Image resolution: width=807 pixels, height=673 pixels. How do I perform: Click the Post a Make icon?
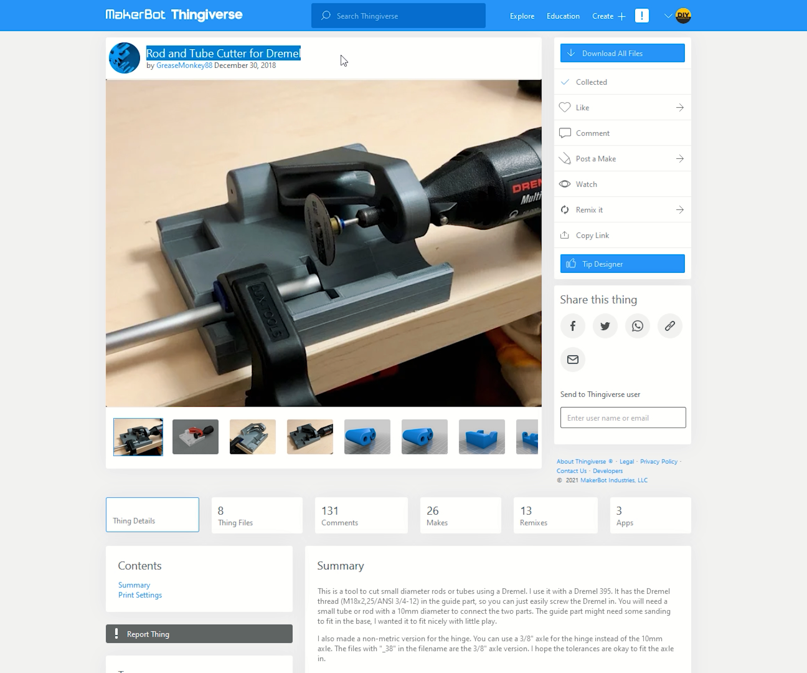pos(565,158)
